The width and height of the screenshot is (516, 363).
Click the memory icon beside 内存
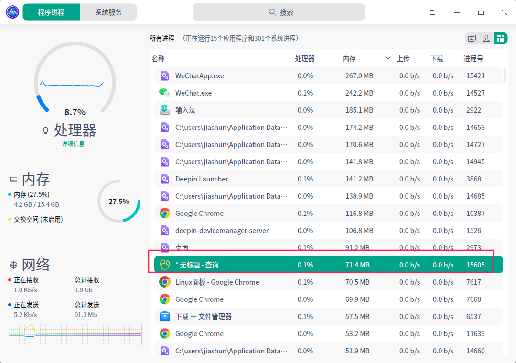pos(13,180)
